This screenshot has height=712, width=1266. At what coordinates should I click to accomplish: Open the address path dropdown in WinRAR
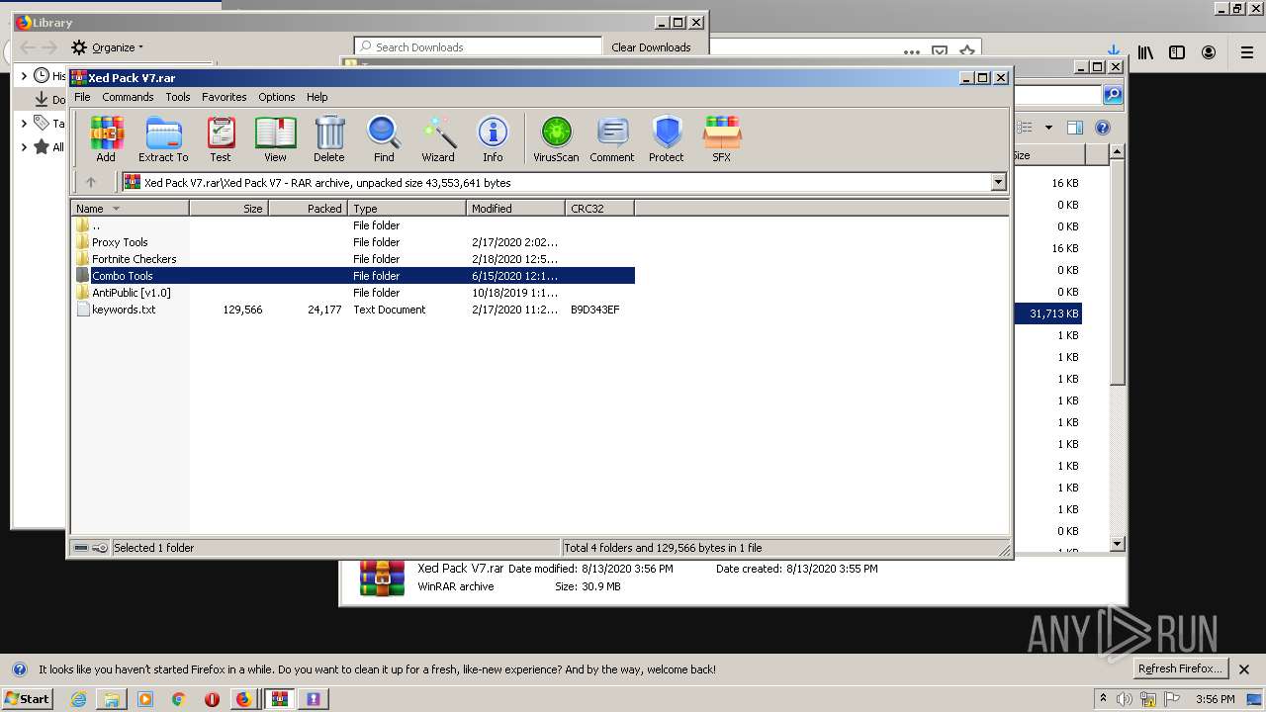tap(998, 182)
